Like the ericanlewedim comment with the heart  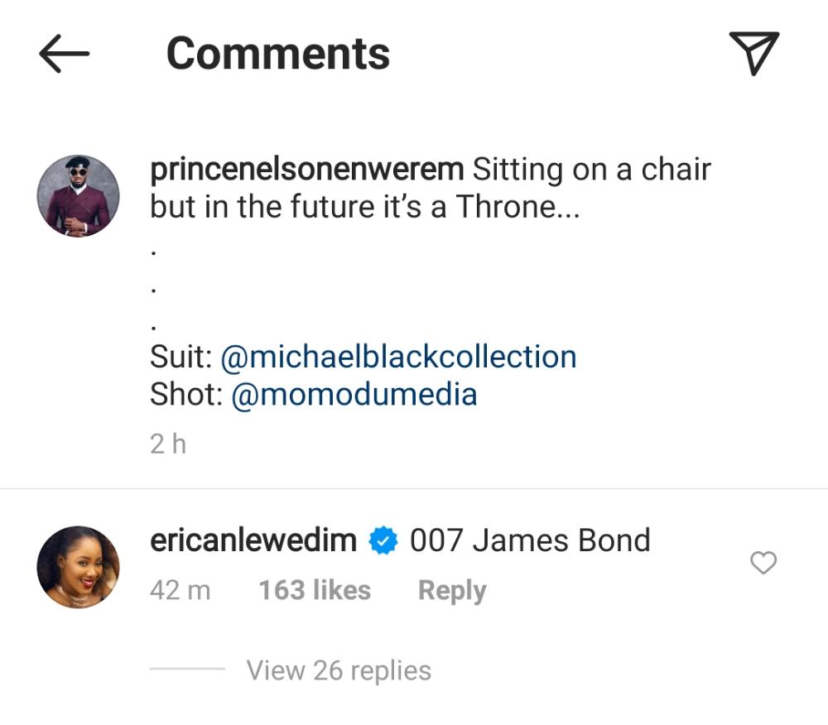[x=763, y=564]
